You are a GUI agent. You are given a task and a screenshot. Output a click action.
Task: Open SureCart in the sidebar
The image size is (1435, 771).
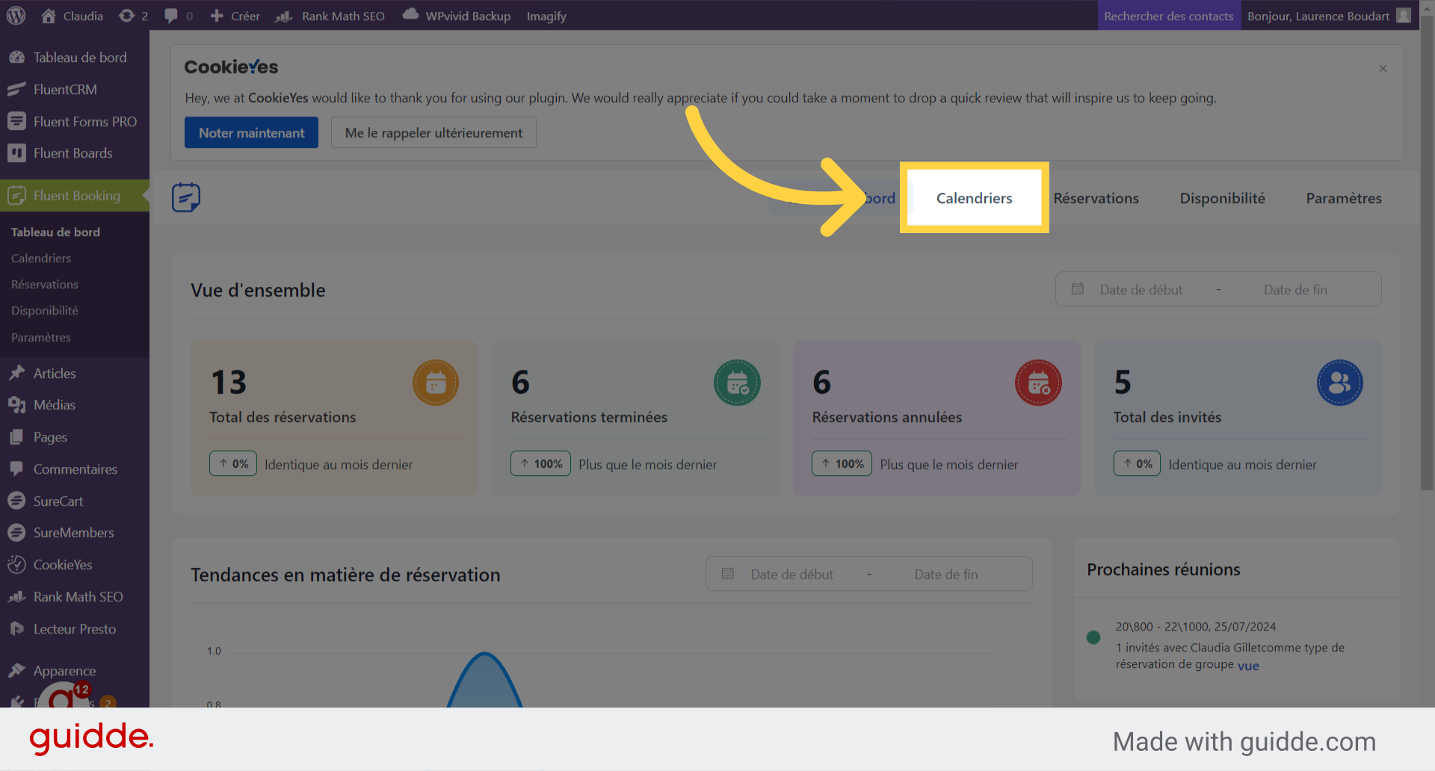pyautogui.click(x=75, y=501)
